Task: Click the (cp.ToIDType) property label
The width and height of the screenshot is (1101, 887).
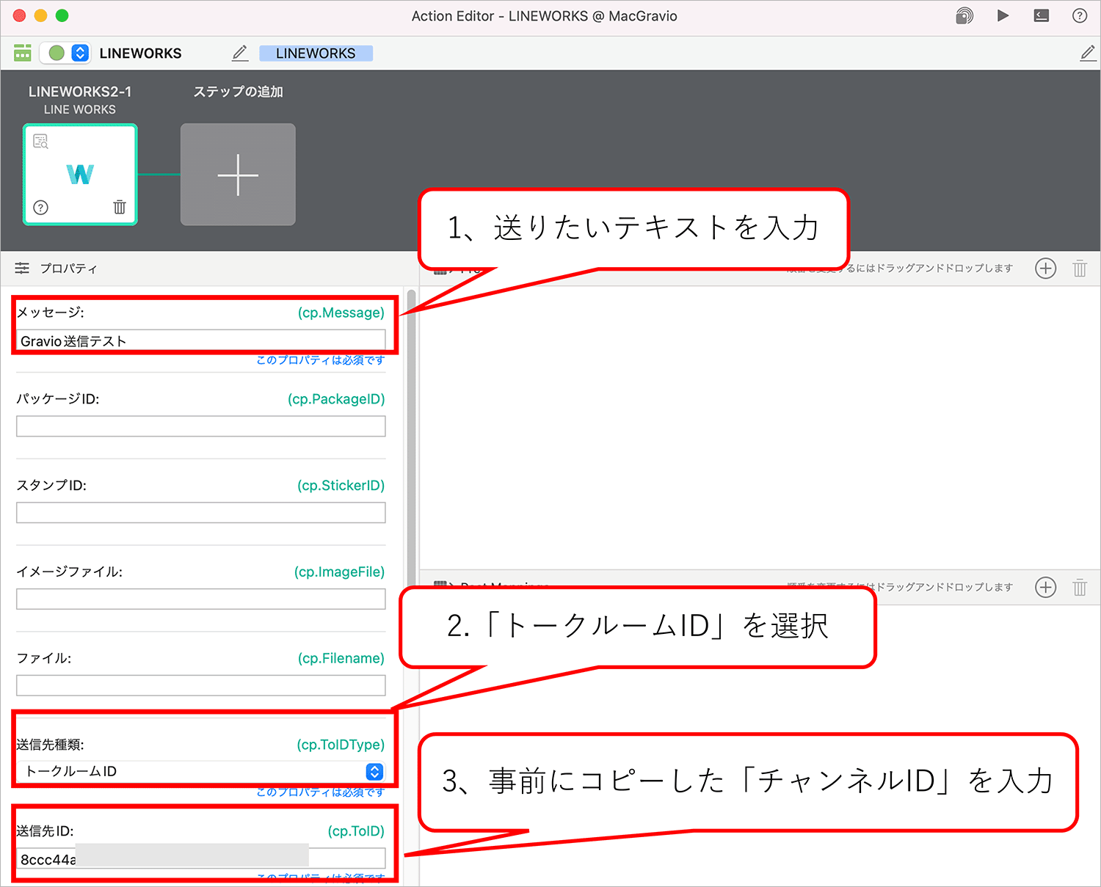Action: (x=341, y=745)
